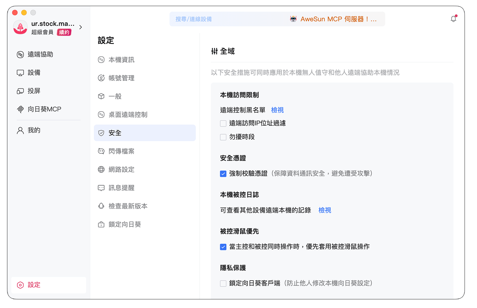Viewport: 477px width, 308px height.
Task: Open 本機資訊 settings section
Action: pyautogui.click(x=145, y=60)
